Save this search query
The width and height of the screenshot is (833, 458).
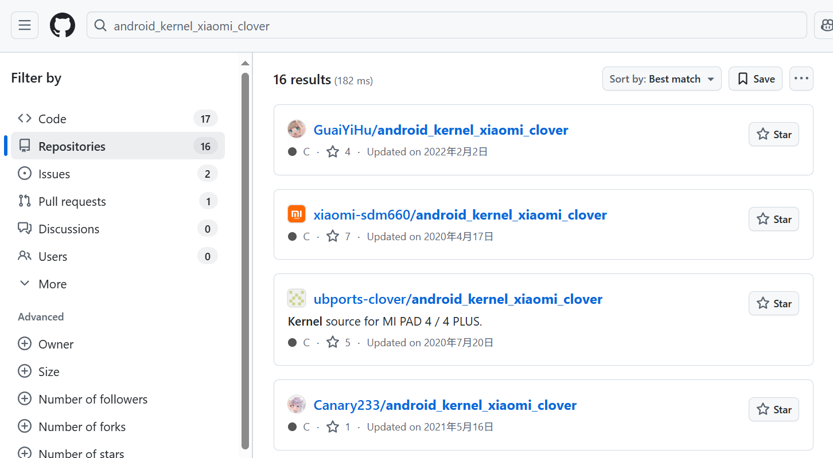pos(756,79)
